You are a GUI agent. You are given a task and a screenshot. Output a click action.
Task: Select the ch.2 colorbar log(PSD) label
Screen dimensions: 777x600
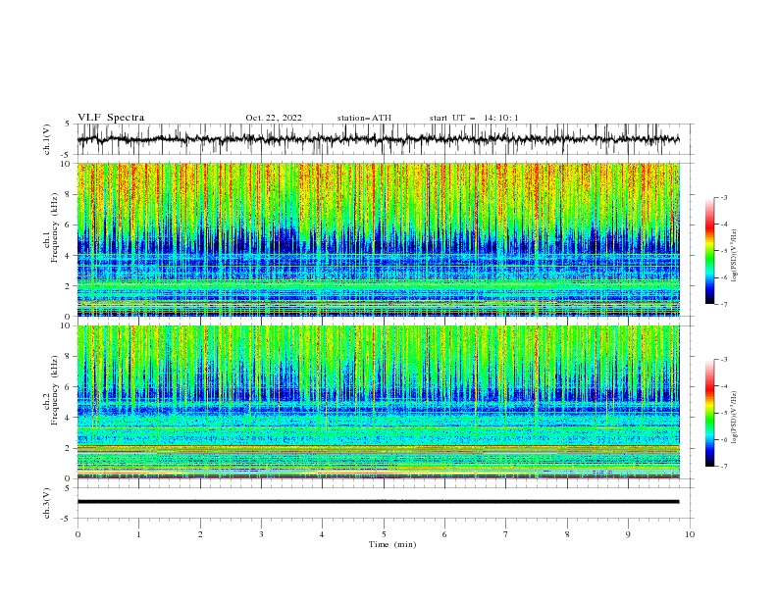click(735, 418)
